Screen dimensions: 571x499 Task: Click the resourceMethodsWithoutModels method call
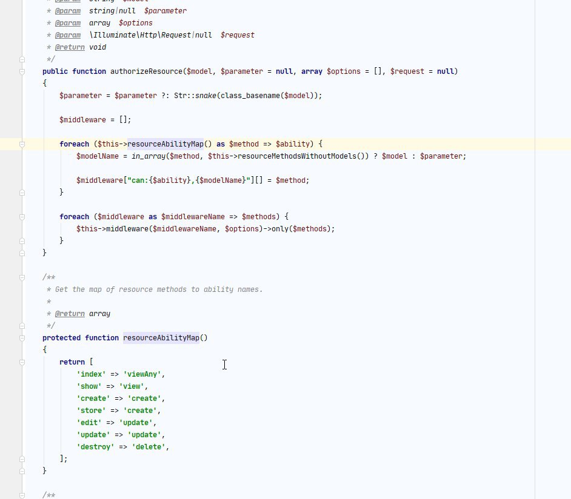coord(297,156)
